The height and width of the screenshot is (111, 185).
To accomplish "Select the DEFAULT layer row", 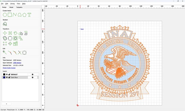I will click(20, 75).
